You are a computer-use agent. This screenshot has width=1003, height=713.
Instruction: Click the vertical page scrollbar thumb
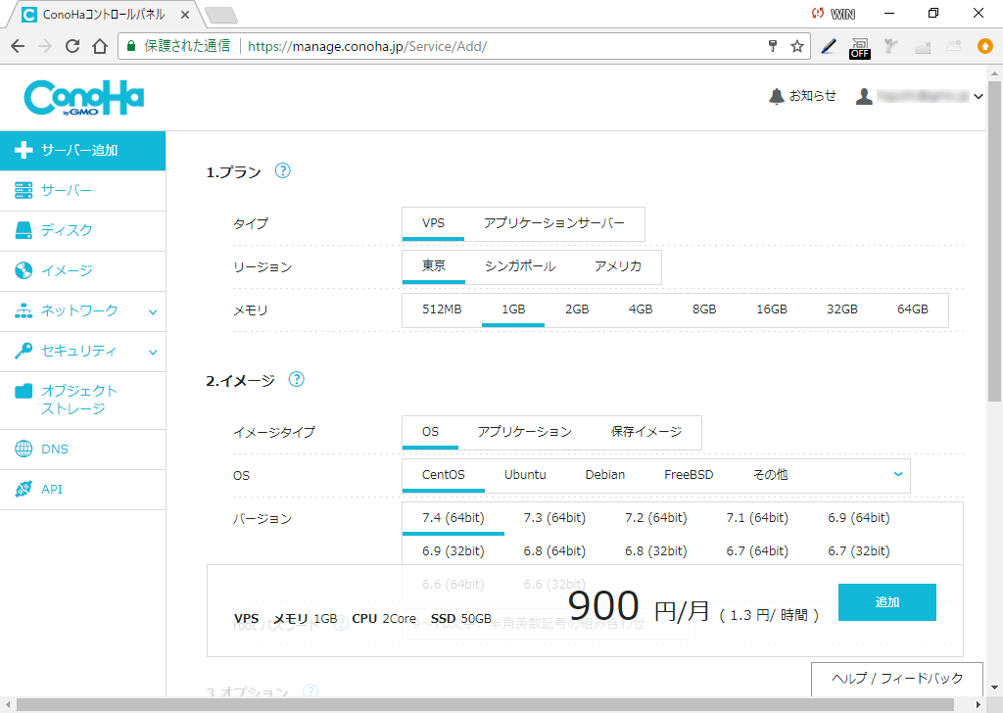994,241
